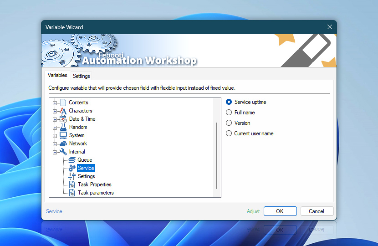Image resolution: width=378 pixels, height=246 pixels.
Task: Click the Cancel button
Action: coord(317,211)
